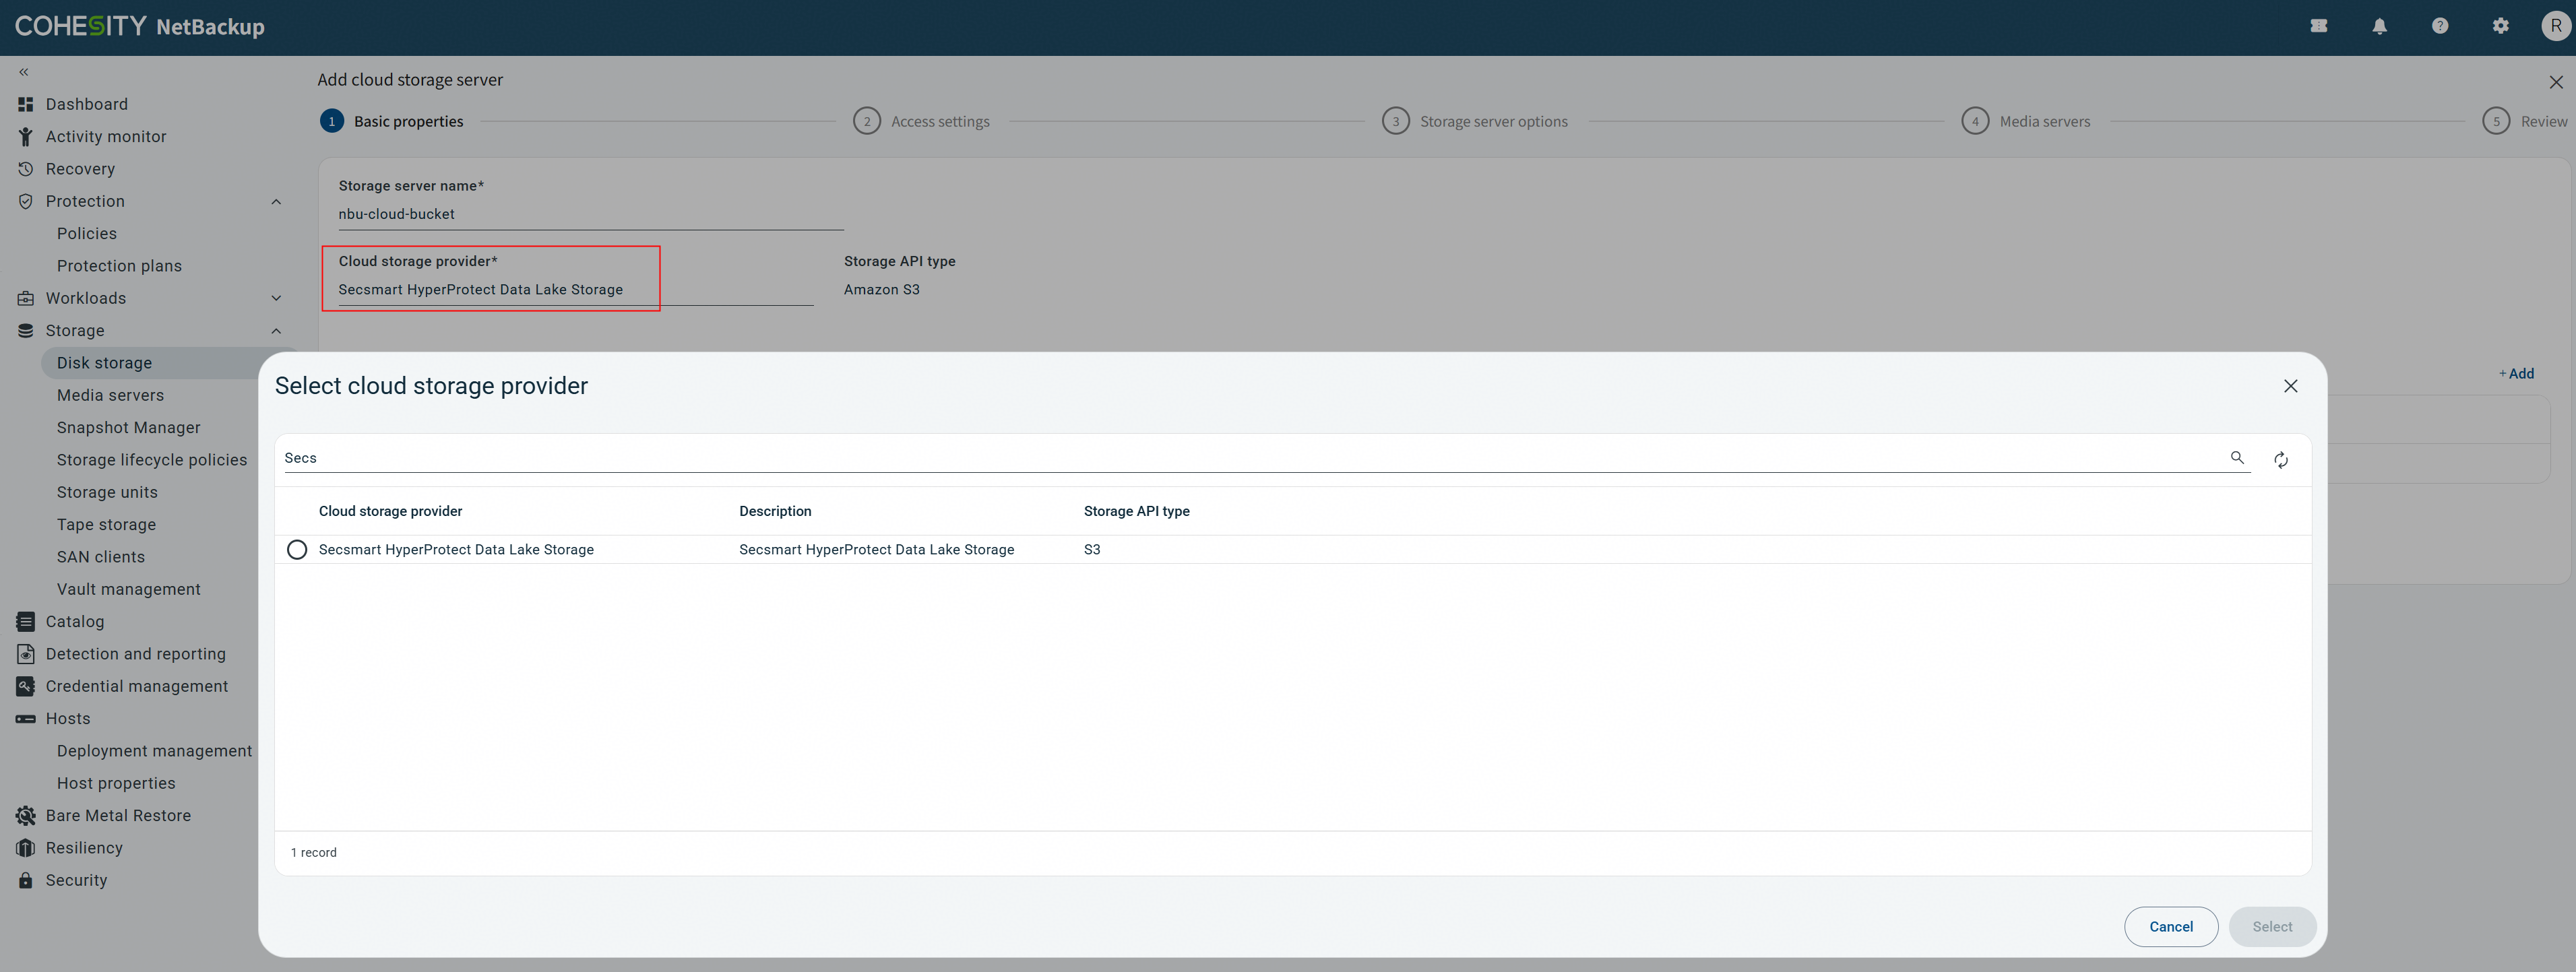Go to Access settings step
This screenshot has height=972, width=2576.
pyautogui.click(x=921, y=122)
